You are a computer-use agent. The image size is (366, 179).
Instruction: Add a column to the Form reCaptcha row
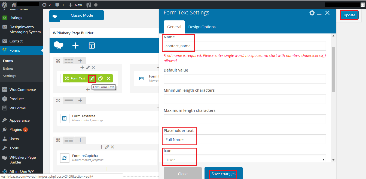pyautogui.click(x=80, y=140)
